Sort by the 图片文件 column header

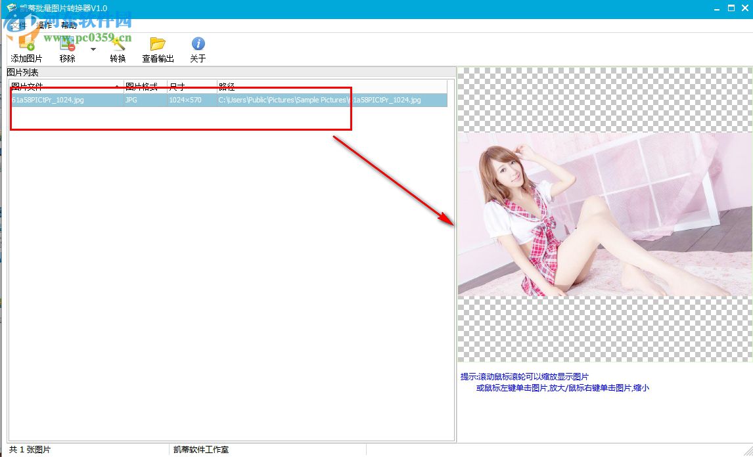66,87
